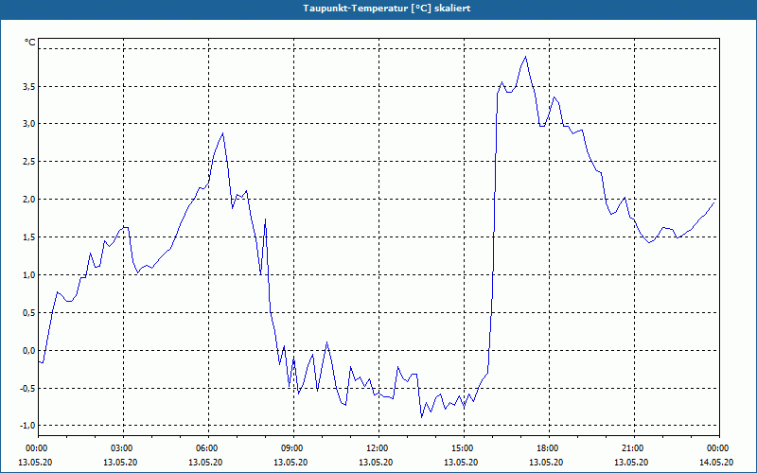The image size is (757, 473).
Task: Click the 21:00 time label
Action: pos(632,448)
